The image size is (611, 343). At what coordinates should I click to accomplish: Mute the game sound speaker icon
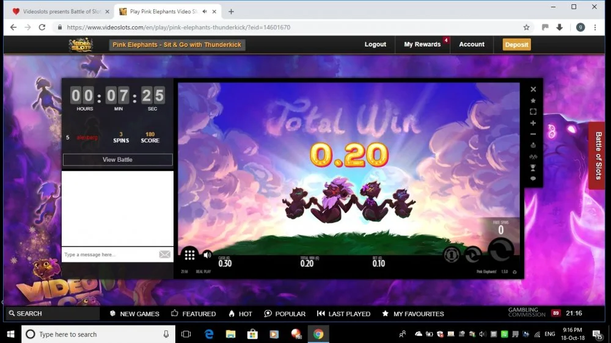coord(207,255)
